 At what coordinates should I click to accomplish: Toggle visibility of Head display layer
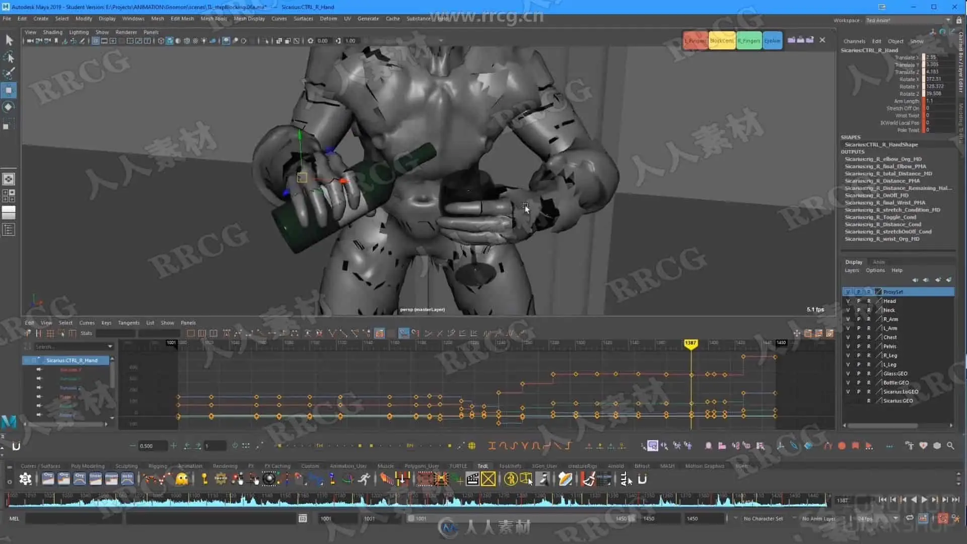(848, 301)
